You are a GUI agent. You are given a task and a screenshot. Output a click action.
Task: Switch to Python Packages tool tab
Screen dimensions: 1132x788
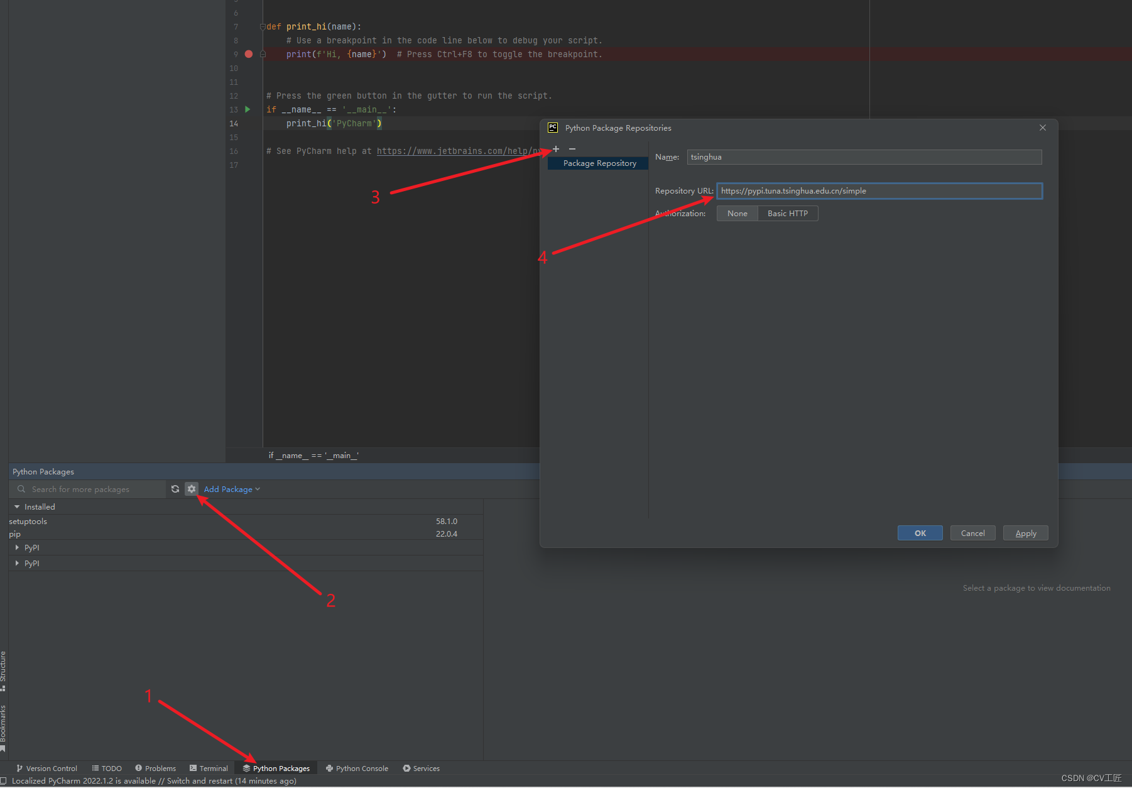point(276,769)
